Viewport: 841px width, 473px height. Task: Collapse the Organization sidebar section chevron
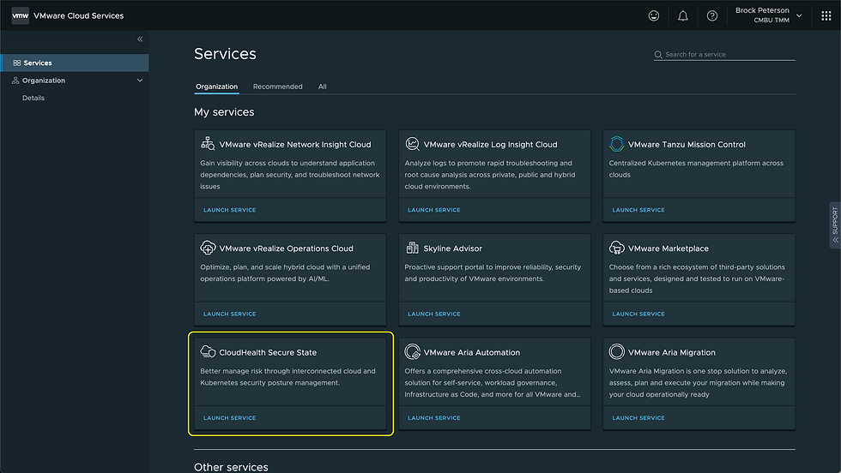pyautogui.click(x=140, y=81)
